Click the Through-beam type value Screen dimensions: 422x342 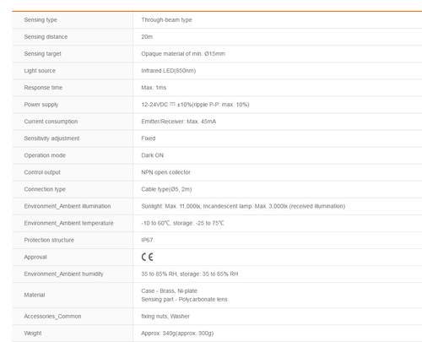point(166,20)
